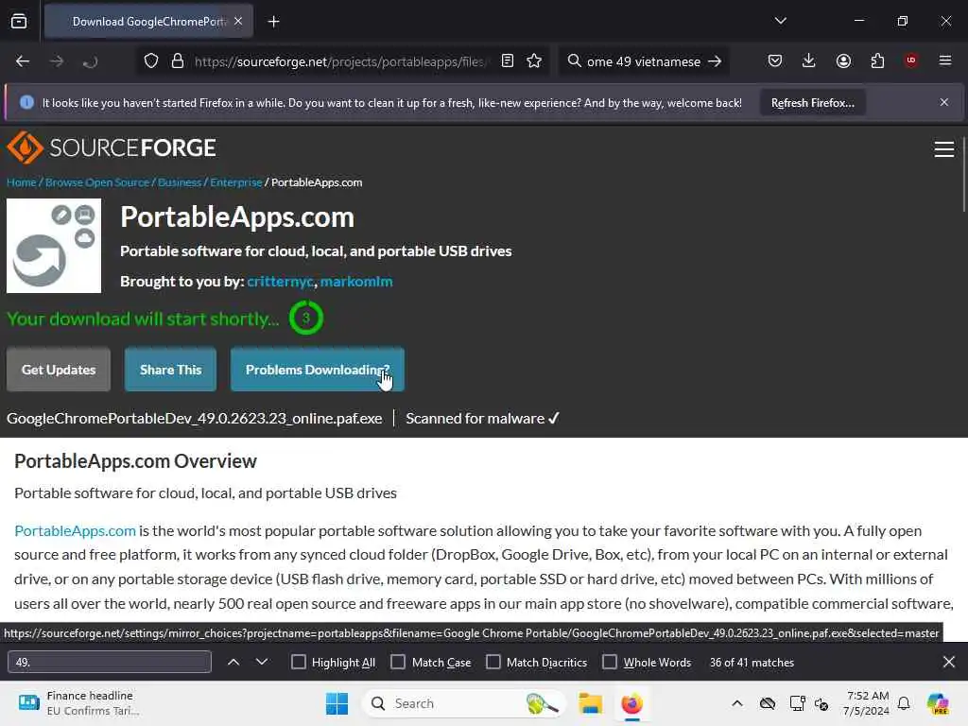This screenshot has width=968, height=726.
Task: Click the Share This button
Action: click(170, 370)
